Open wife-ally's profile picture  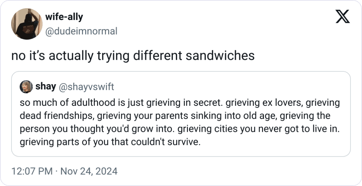(x=27, y=24)
